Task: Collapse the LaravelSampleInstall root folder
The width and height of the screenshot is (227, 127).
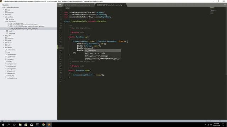Action: tap(2, 7)
